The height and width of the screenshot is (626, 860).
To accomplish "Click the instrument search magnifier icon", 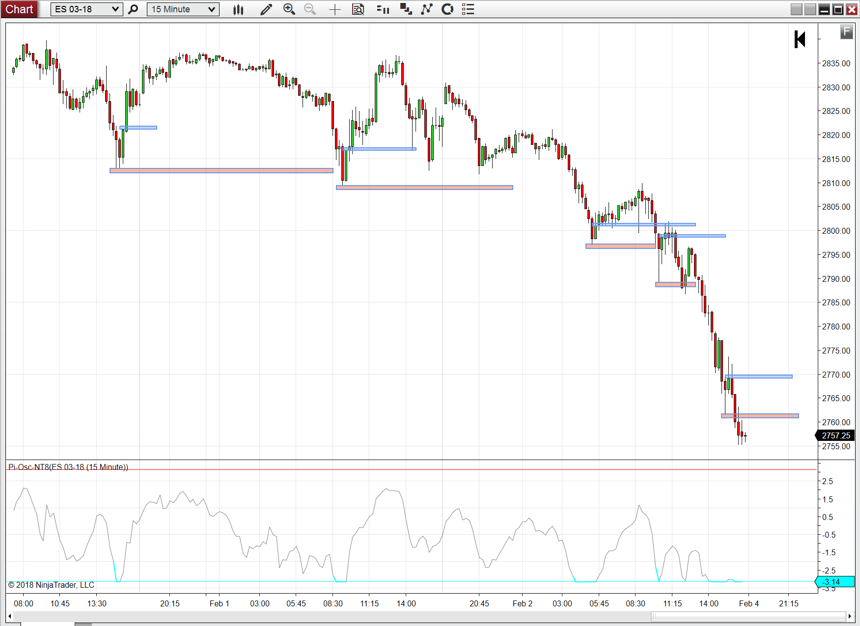I will 133,9.
